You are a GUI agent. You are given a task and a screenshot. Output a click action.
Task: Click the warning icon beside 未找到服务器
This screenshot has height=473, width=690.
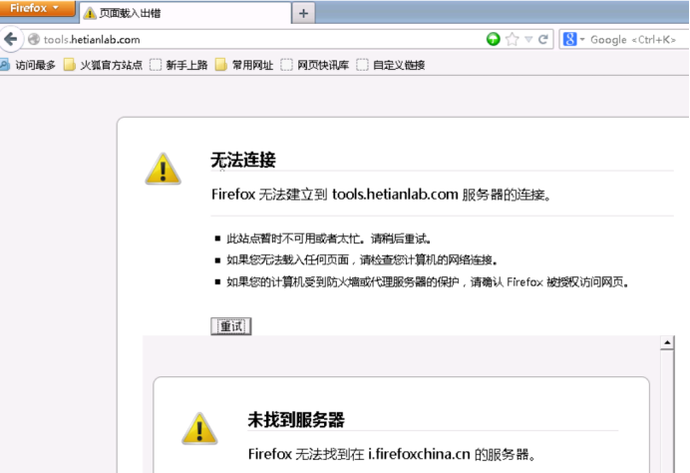199,428
